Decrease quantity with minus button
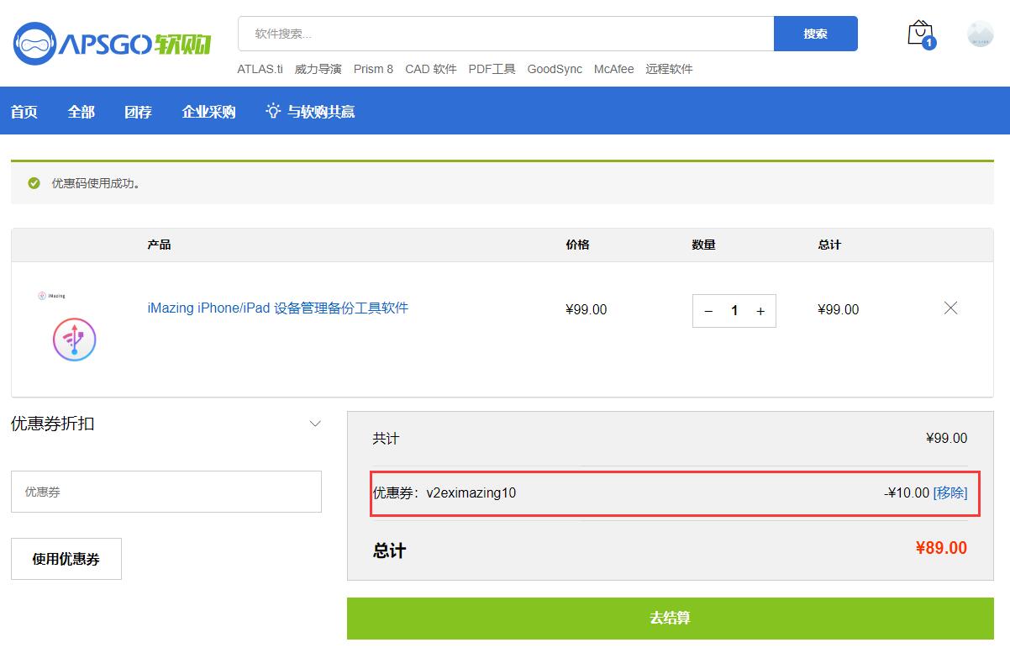1010x653 pixels. [708, 311]
